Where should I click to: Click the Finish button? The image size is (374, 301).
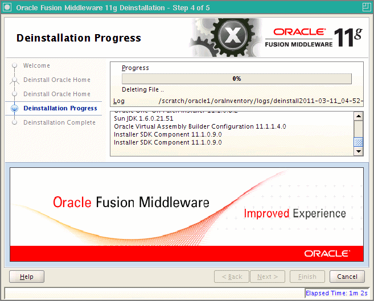pos(307,277)
